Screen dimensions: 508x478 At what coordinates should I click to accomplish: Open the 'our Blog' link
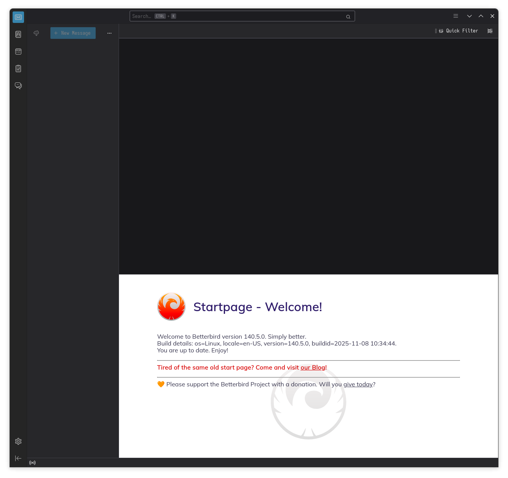[313, 368]
